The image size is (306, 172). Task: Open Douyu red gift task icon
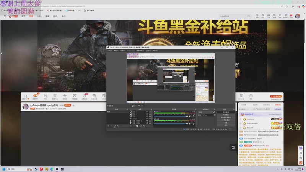point(291,16)
